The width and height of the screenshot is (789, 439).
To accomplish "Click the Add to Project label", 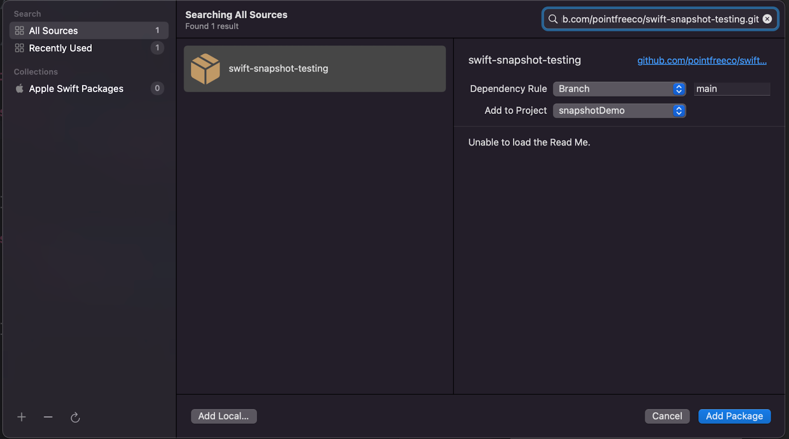I will click(516, 110).
